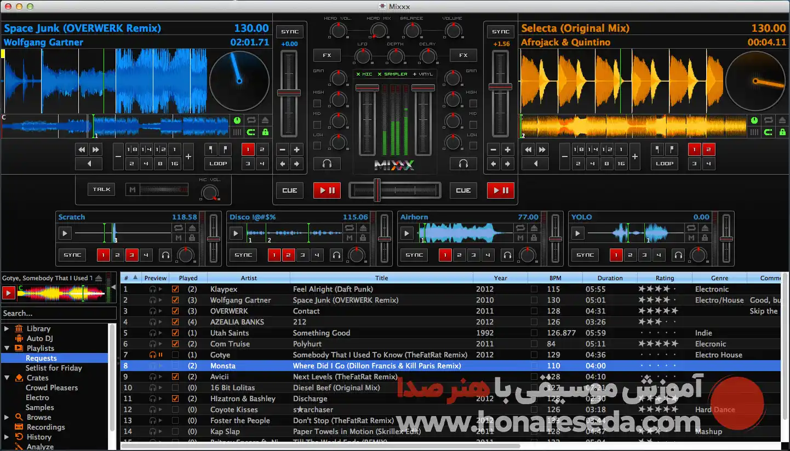Pause the Gotye track preview
Viewport: 790px width, 451px height.
click(x=161, y=355)
